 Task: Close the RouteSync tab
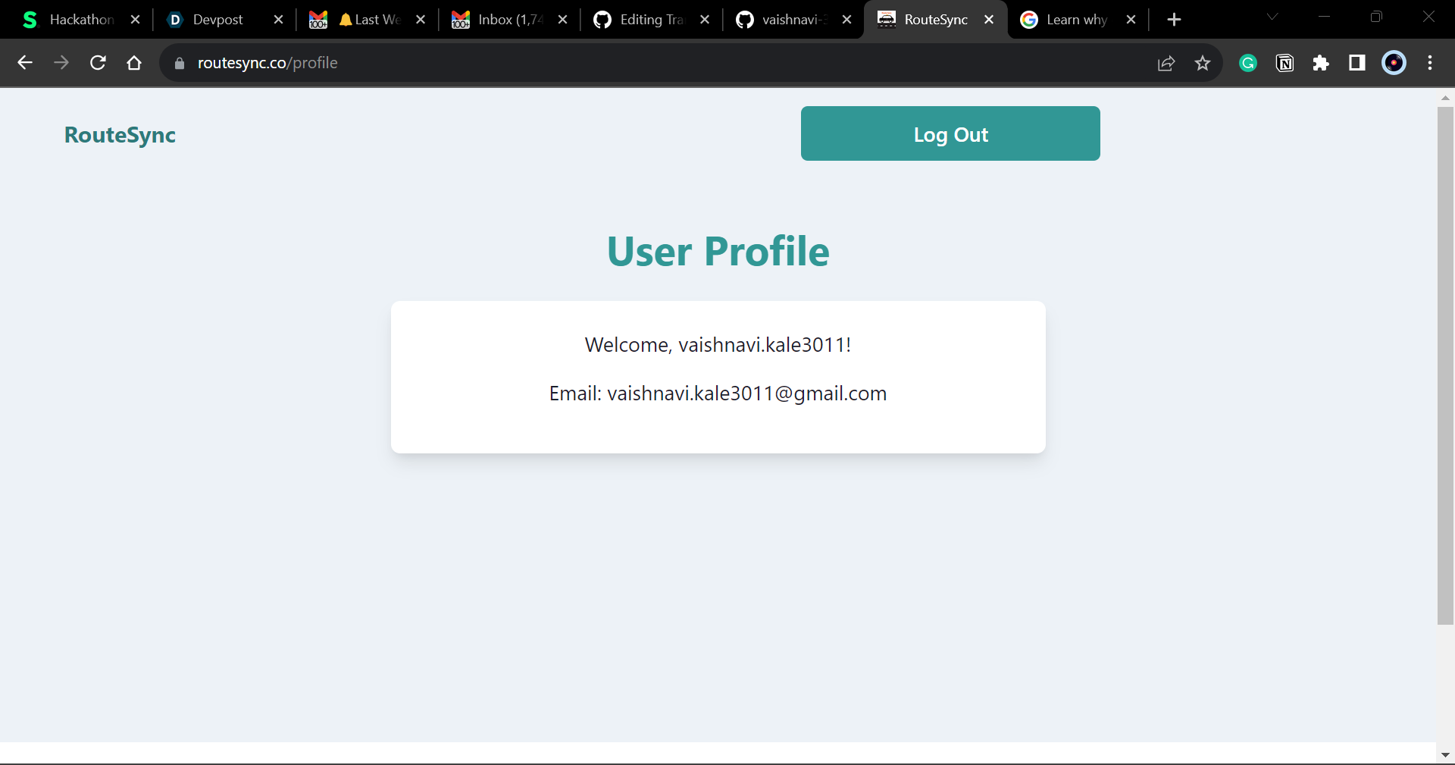tap(989, 20)
